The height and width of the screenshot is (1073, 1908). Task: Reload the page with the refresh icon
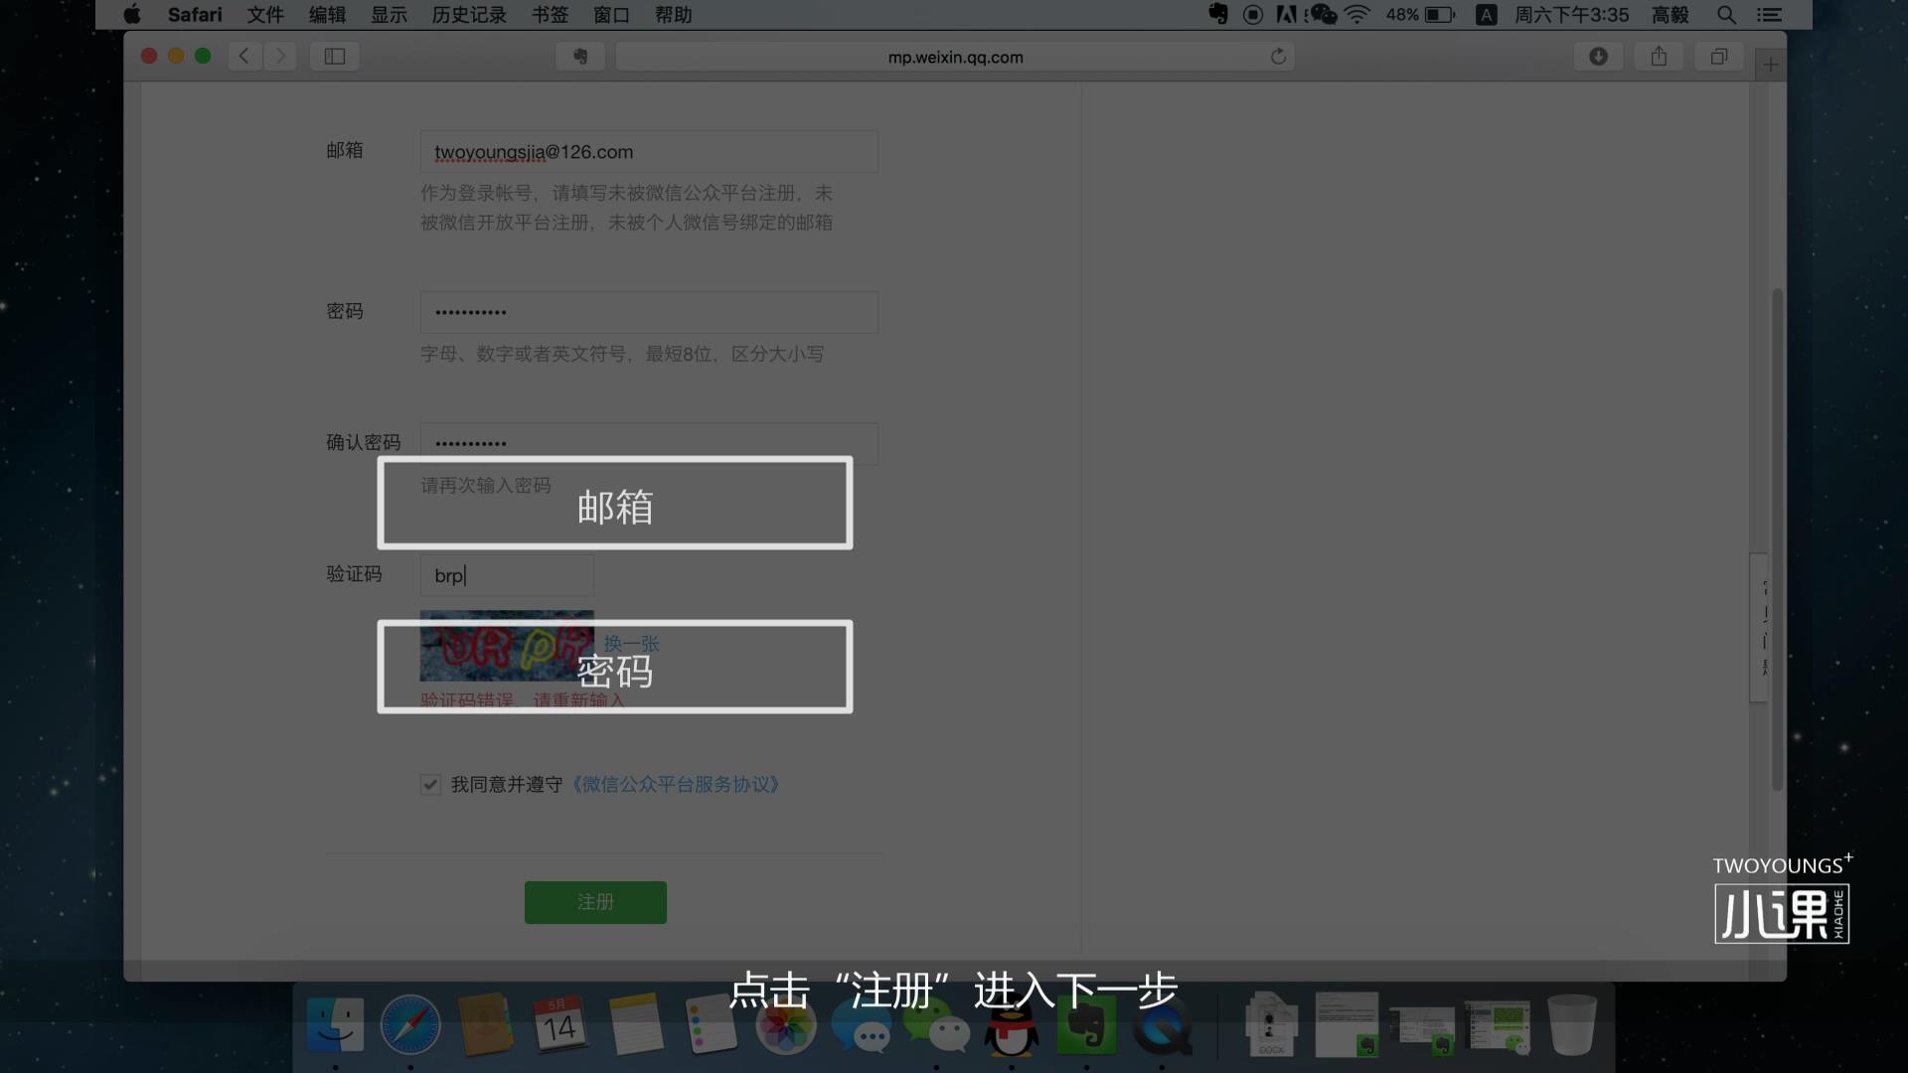pyautogui.click(x=1279, y=57)
